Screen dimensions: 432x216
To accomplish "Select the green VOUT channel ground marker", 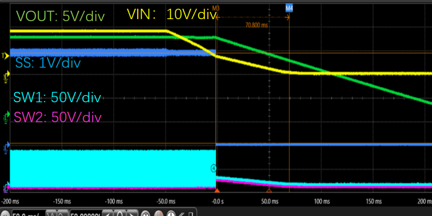I will [x=6, y=117].
